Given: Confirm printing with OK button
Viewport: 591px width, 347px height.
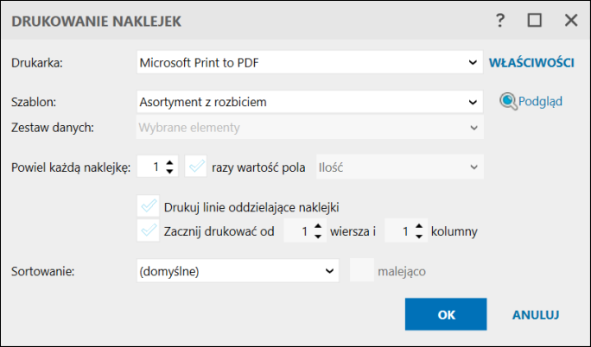Looking at the screenshot, I should (446, 314).
